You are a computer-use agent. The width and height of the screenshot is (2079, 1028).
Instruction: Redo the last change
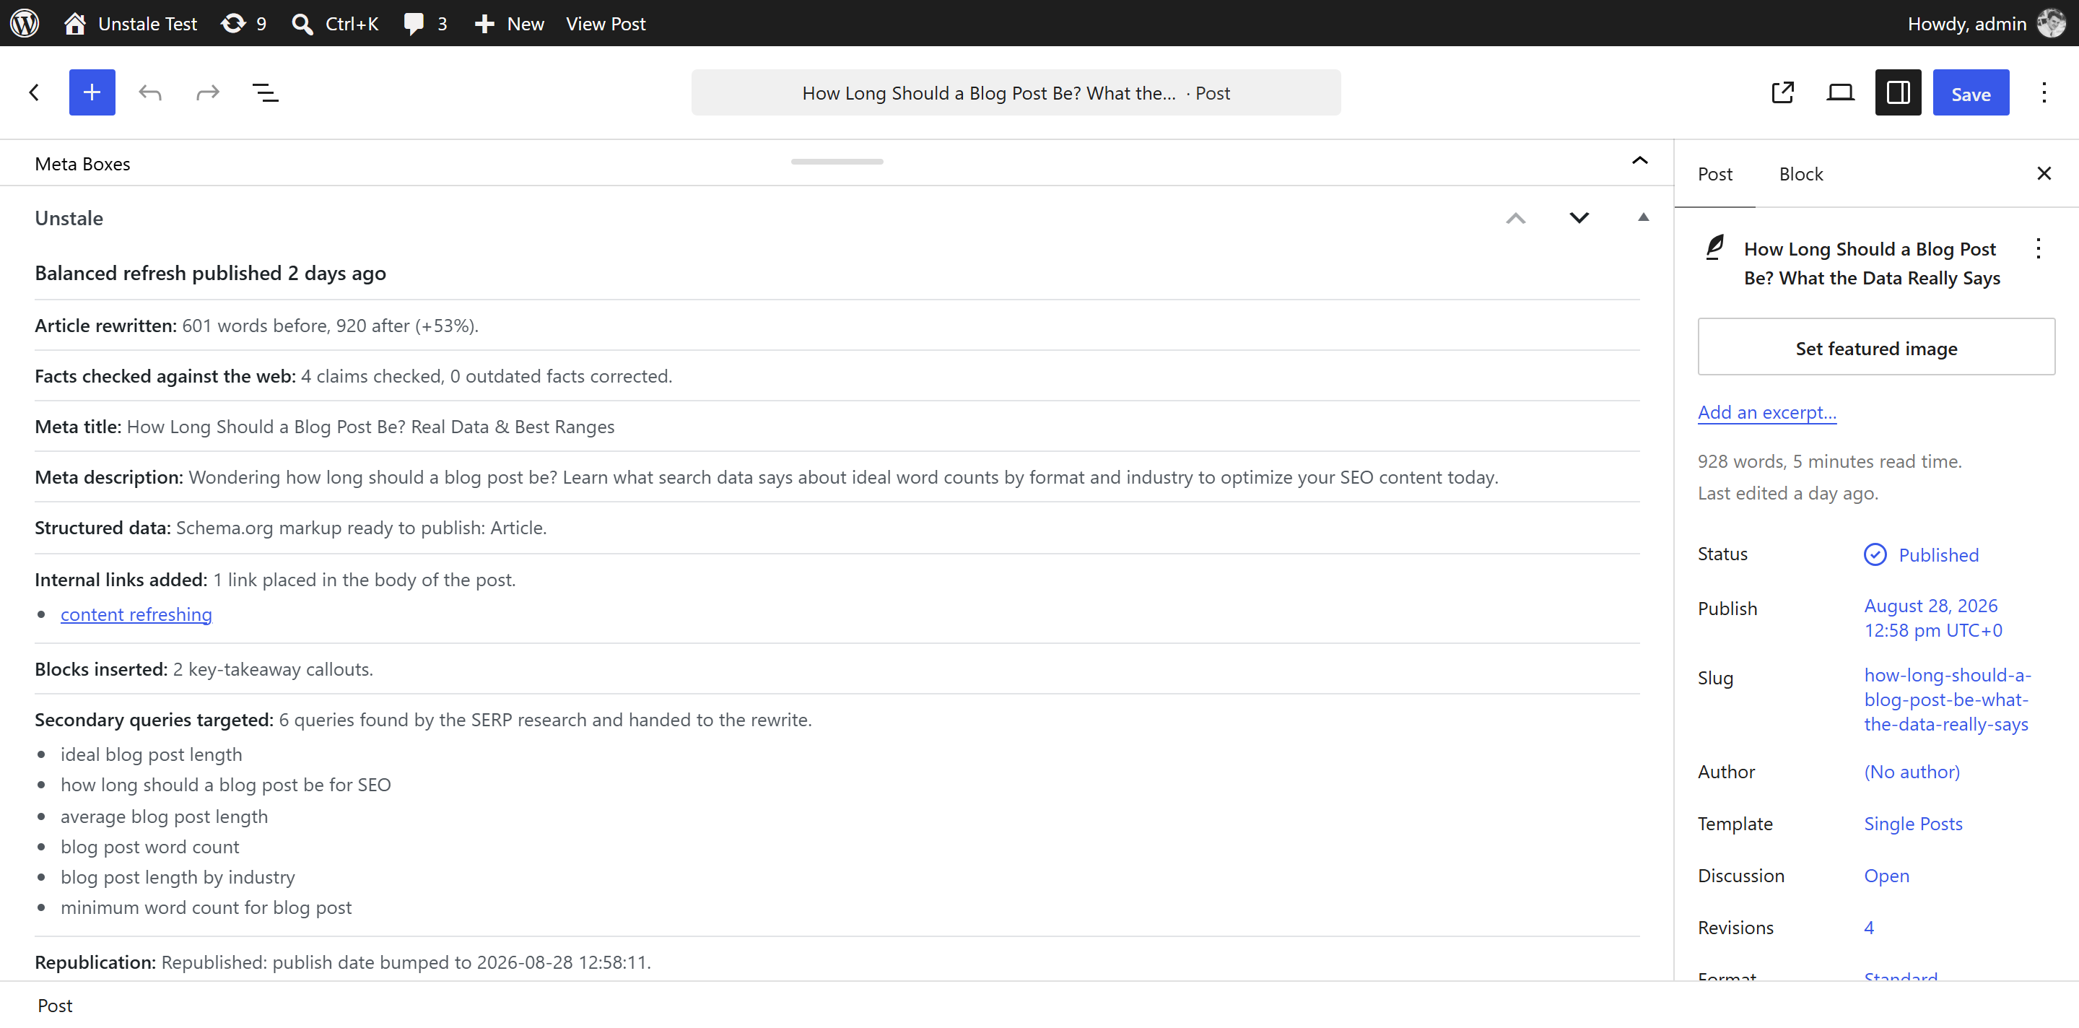coord(207,92)
